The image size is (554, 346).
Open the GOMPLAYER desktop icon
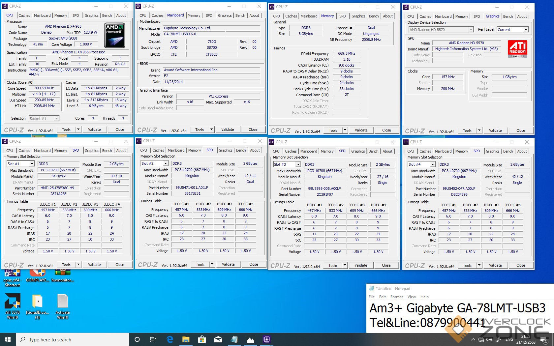tap(38, 276)
